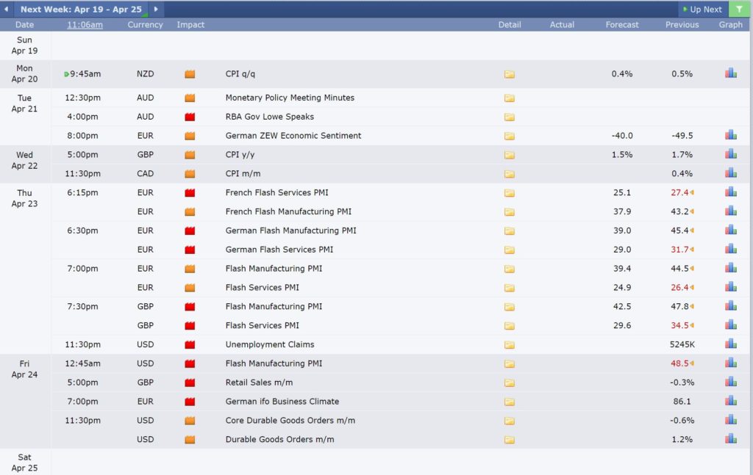Click the Previous column header
Viewport: 753px width, 475px height.
[x=682, y=24]
